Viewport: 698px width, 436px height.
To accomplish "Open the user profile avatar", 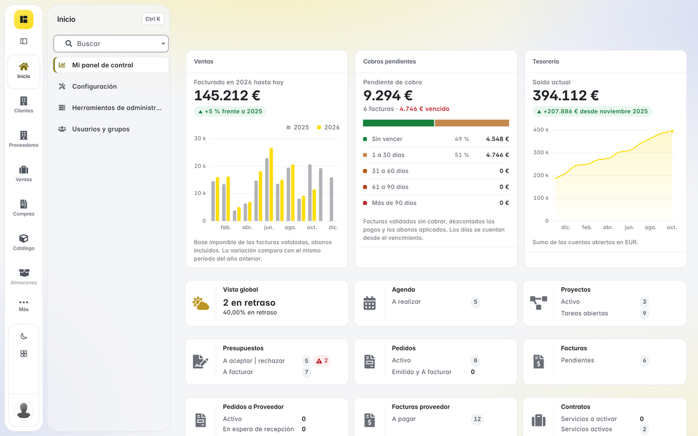I will coord(24,410).
